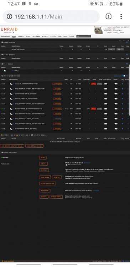Click the red Used bar for sdf
Image resolution: width=130 pixels, height=267 pixels.
[93, 109]
